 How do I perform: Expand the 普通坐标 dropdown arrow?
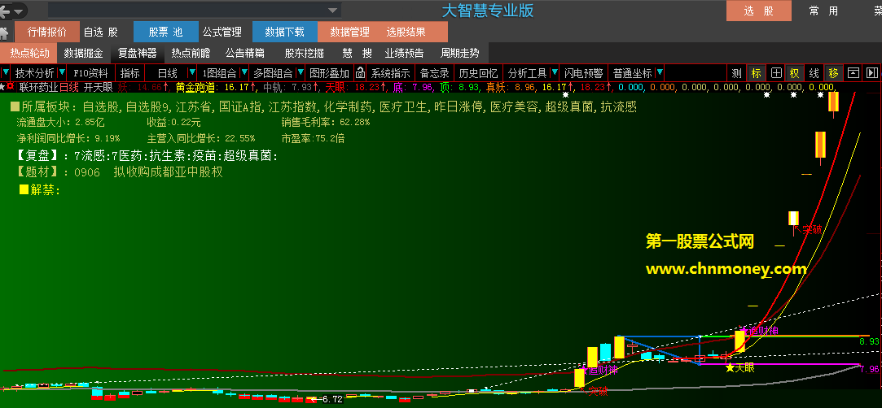[x=660, y=73]
